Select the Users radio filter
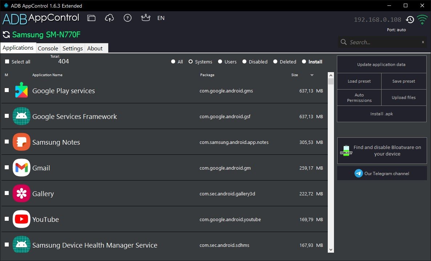 coord(220,62)
